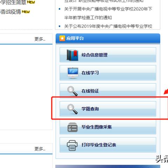Open the 毕业生图像采集 text label
The image size is (168, 168).
coord(97,127)
